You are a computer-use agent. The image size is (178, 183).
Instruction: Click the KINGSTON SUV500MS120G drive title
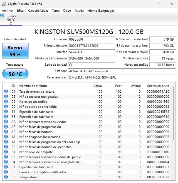(89, 32)
